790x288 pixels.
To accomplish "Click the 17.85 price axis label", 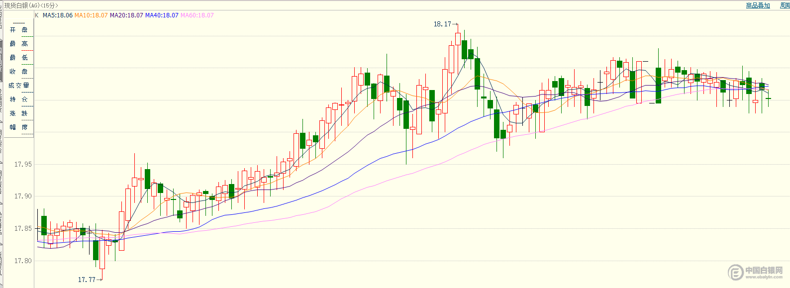I will point(23,228).
